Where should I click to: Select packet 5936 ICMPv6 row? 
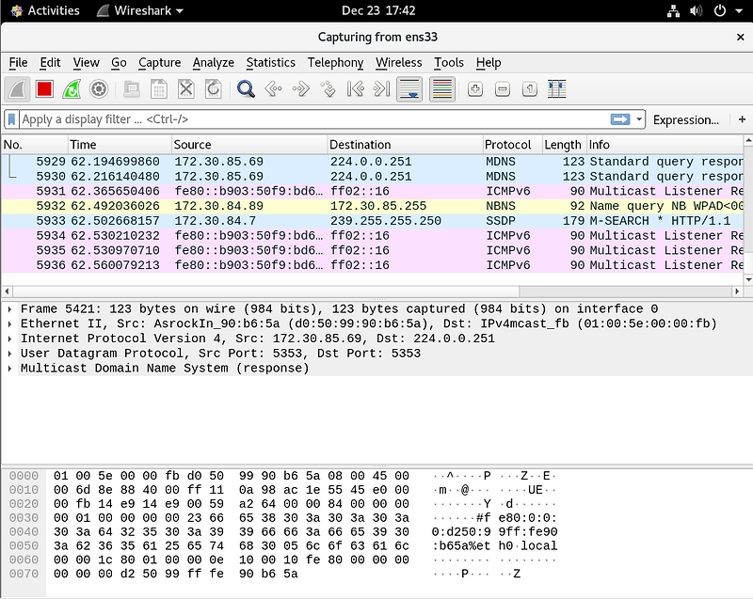click(x=372, y=265)
